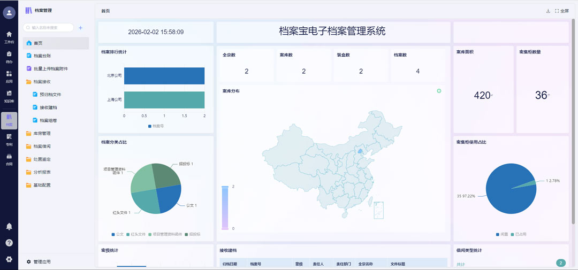The width and height of the screenshot is (578, 270).
Task: Expand the 库房管理 folder
Action: pyautogui.click(x=42, y=134)
